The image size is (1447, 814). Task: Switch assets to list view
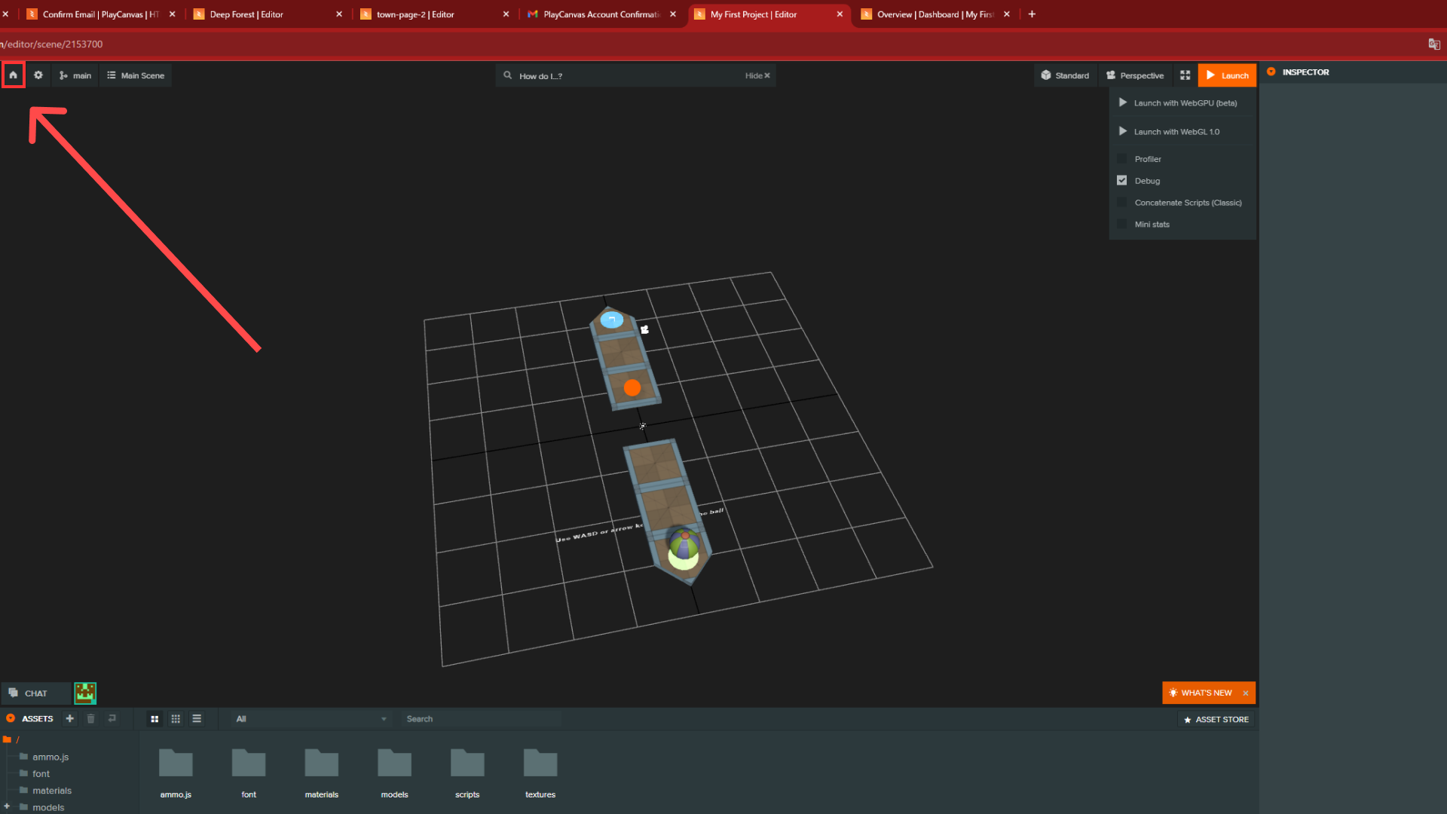[197, 719]
